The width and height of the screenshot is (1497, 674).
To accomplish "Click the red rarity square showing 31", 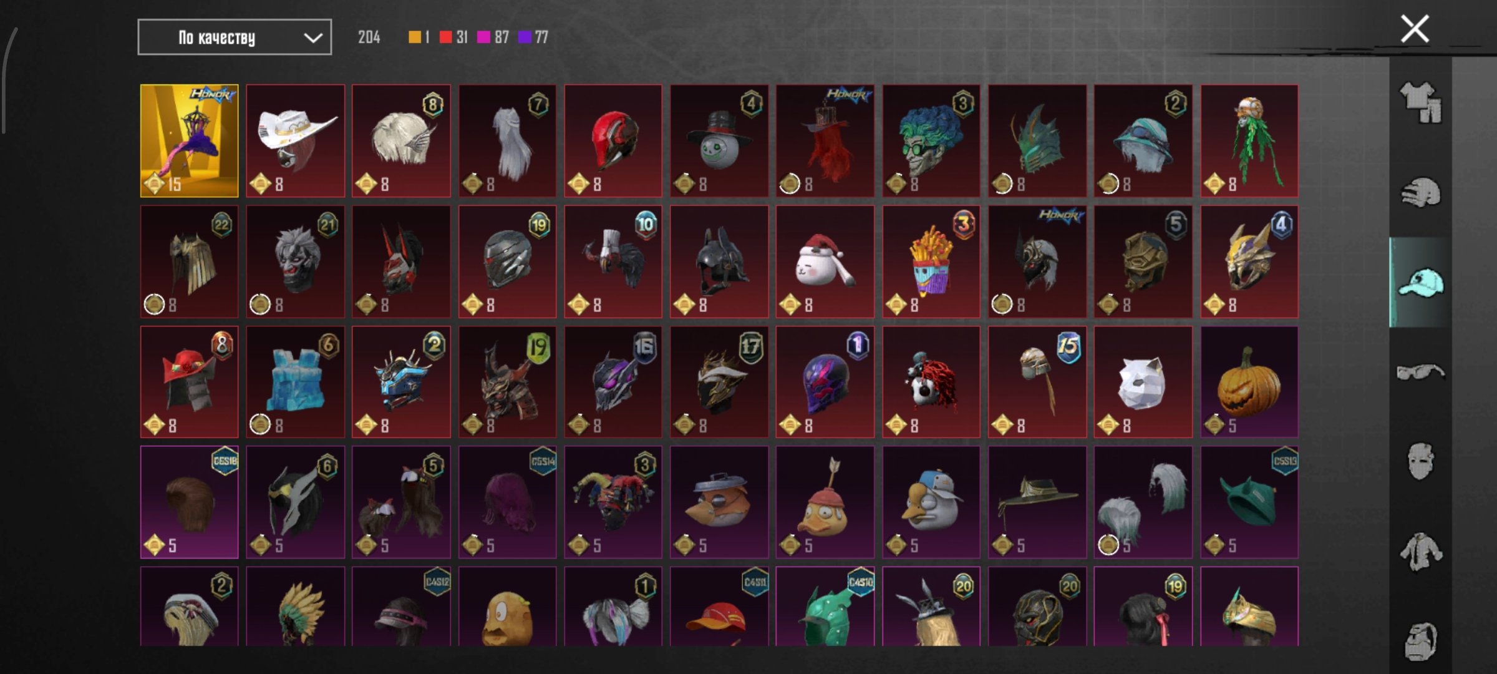I will click(445, 37).
